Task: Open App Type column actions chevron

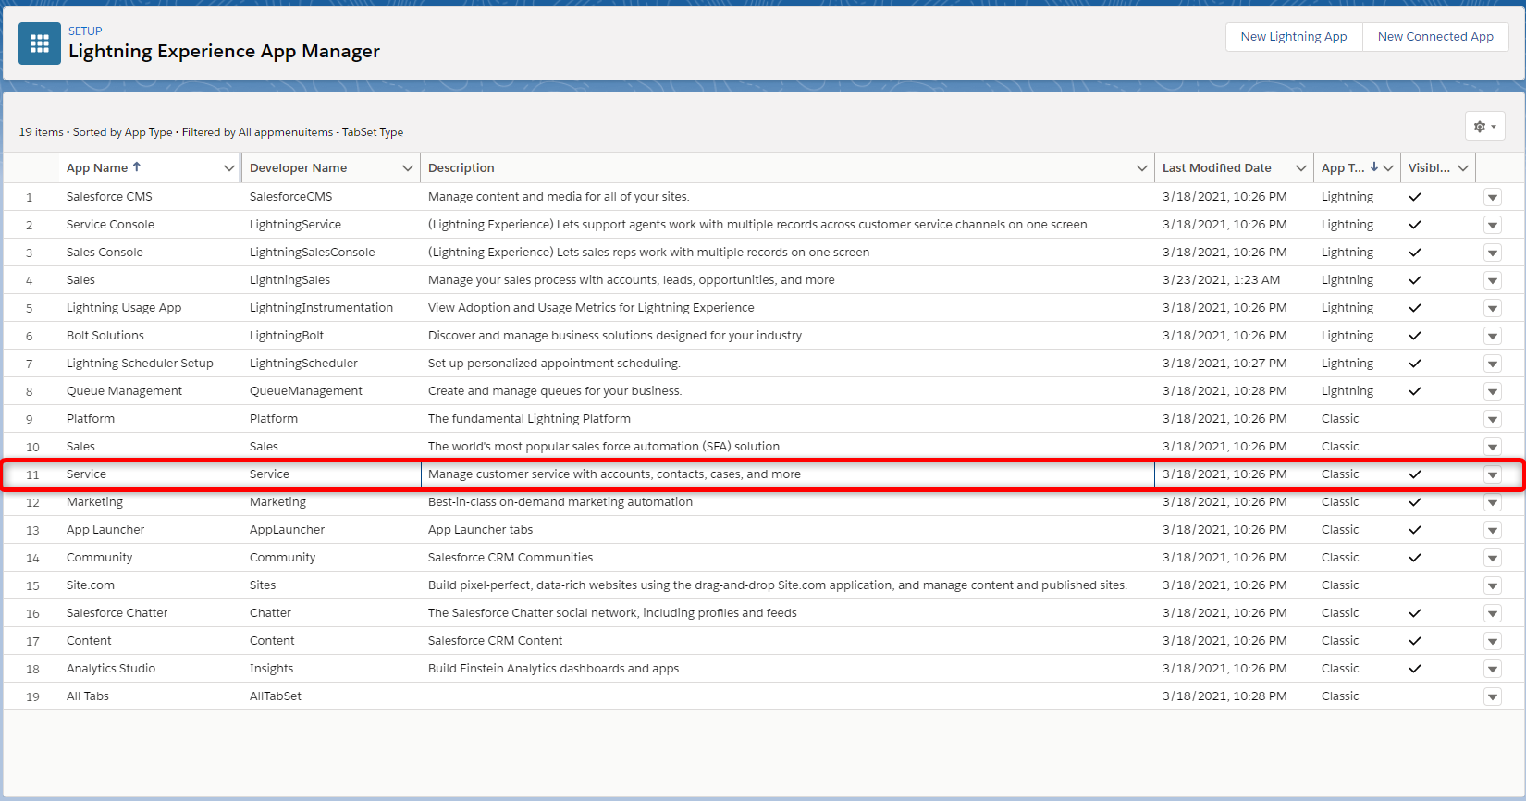Action: pyautogui.click(x=1388, y=168)
